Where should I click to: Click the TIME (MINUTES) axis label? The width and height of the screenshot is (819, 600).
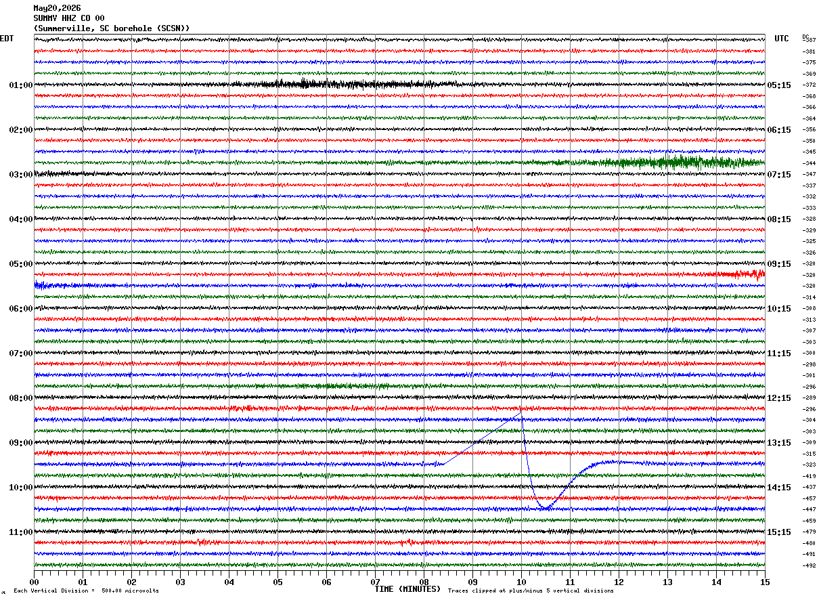point(407,589)
